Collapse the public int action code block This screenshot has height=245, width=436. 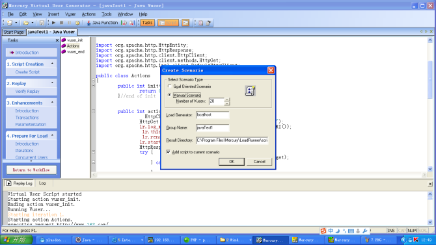click(94, 111)
